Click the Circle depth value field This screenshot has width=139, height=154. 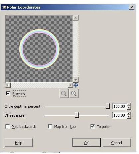(x=120, y=106)
